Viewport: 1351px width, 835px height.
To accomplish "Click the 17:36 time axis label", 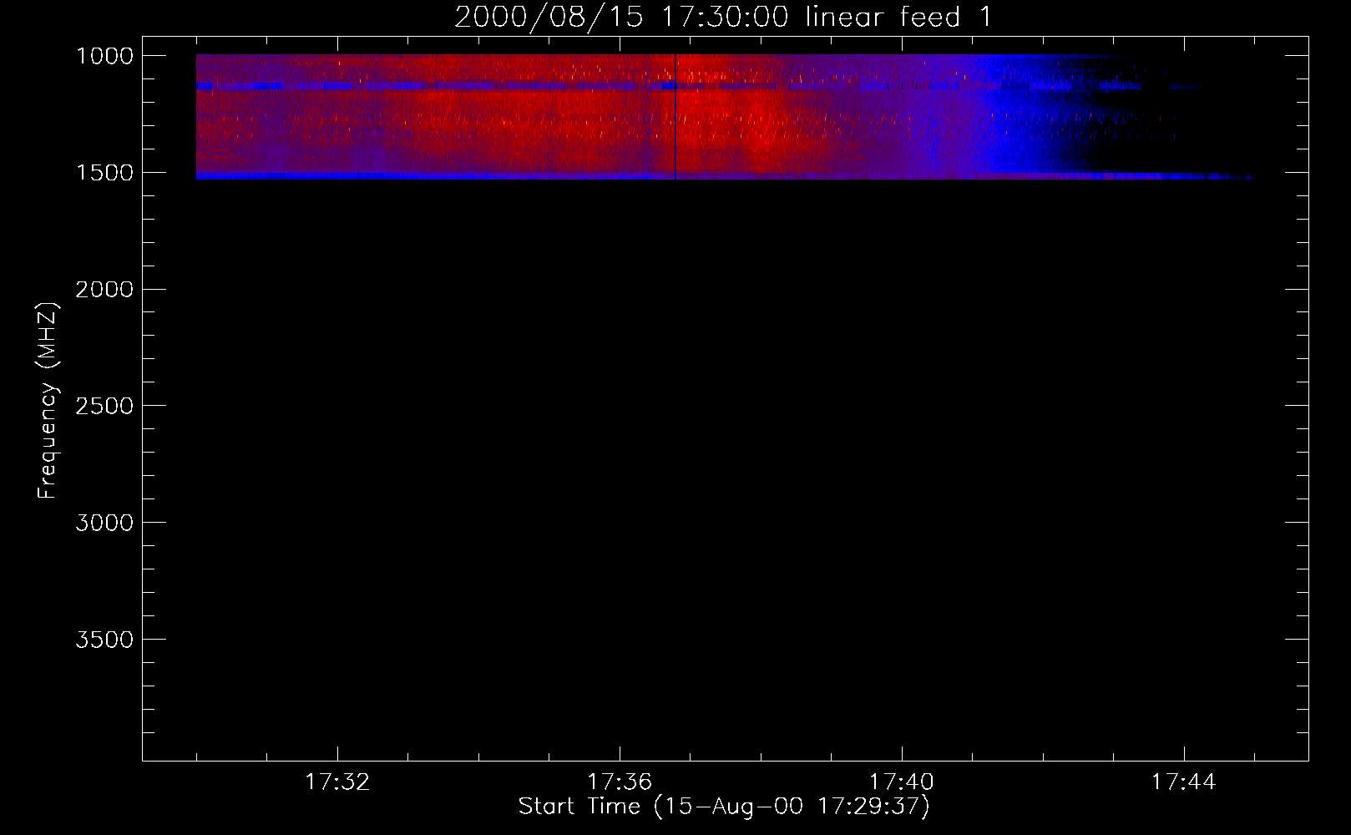I will (620, 782).
